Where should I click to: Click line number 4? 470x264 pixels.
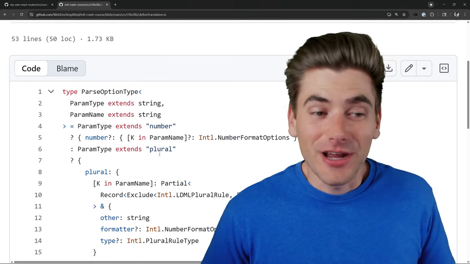(x=40, y=126)
